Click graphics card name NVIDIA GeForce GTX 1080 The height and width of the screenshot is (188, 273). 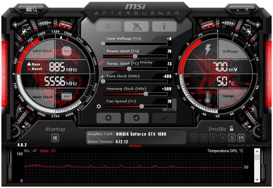141,134
